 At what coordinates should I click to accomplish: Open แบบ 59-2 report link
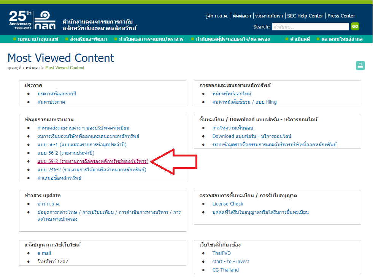click(93, 161)
